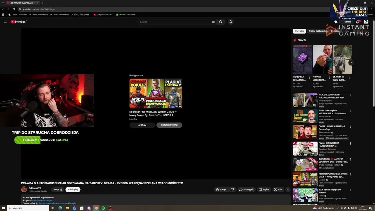Open Stream - Kick Dashboard bookmark
This screenshot has height=211, width=375.
pyautogui.click(x=126, y=14)
